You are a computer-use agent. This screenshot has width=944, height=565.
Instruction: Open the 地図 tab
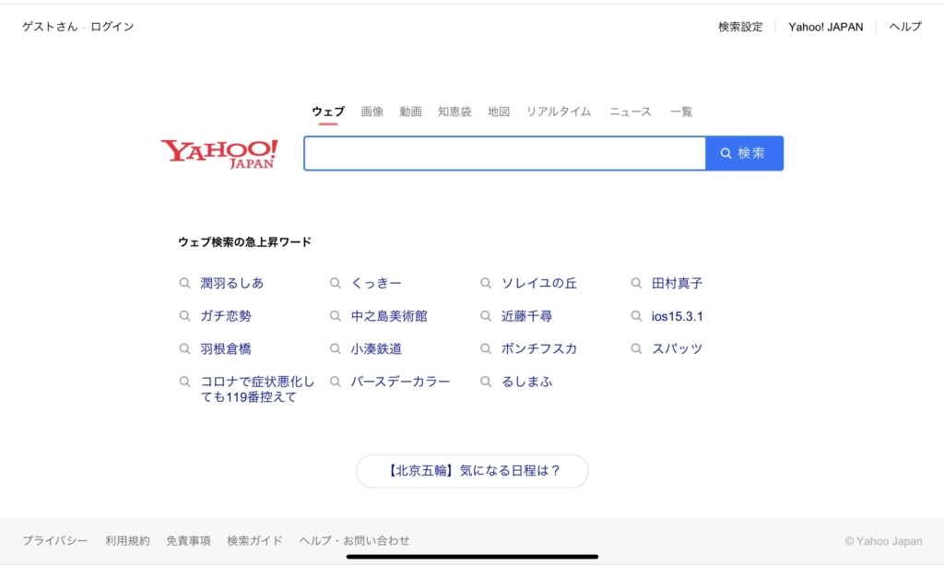[499, 112]
